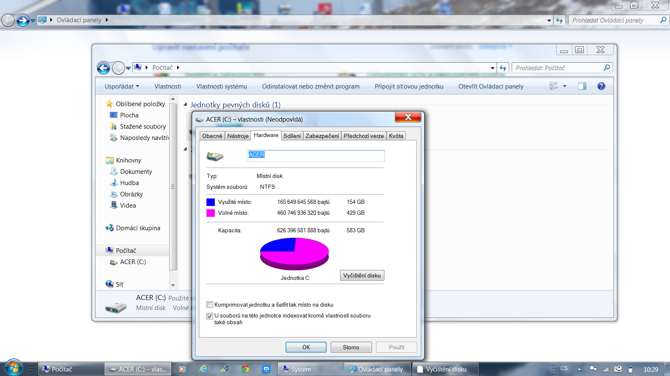Open Uspořádat dropdown menu
Image resolution: width=670 pixels, height=376 pixels.
coord(122,86)
